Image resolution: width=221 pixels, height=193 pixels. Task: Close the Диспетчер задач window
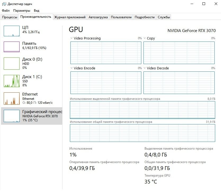tap(216, 4)
